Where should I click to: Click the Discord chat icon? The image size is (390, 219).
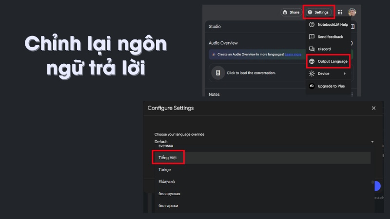(x=312, y=49)
